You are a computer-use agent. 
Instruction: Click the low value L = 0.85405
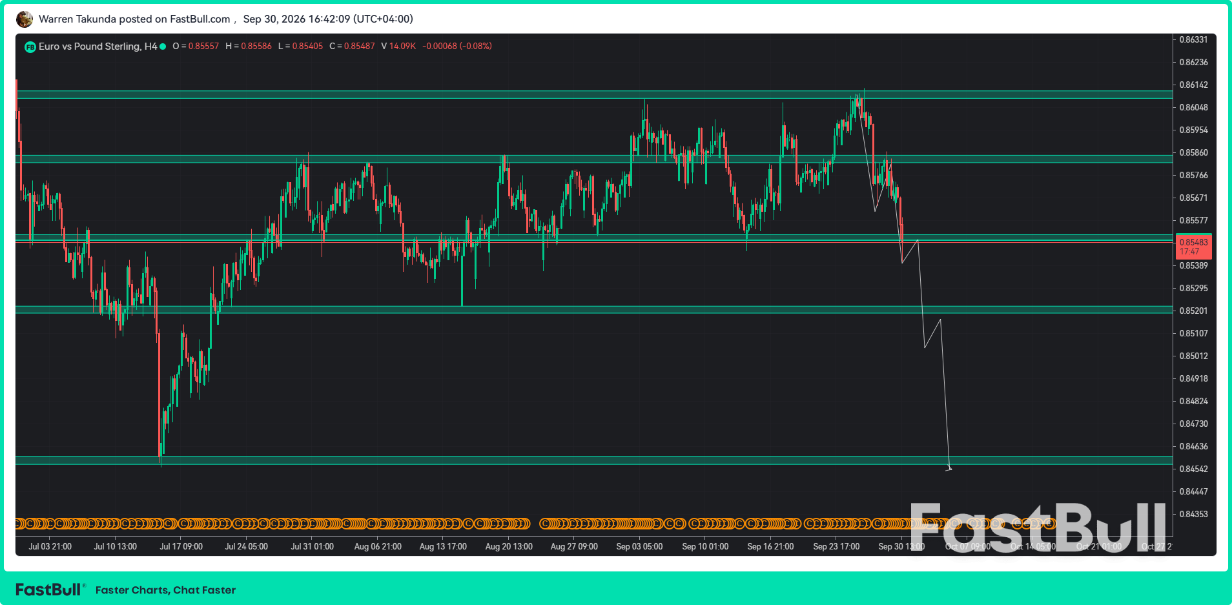[300, 46]
